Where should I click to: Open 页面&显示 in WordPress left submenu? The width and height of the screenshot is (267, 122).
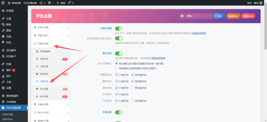(8, 119)
